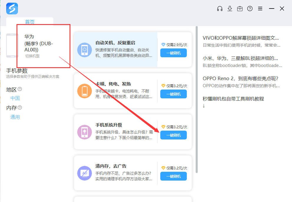Viewport: 292px width, 202px height.
Task: Open the hamburger menu icon
Action: pyautogui.click(x=260, y=9)
